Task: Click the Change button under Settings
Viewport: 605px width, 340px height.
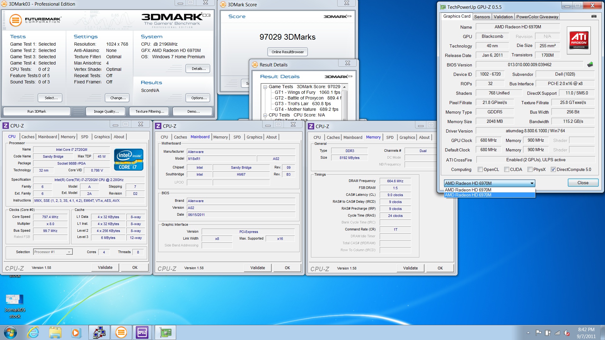Action: [x=118, y=98]
